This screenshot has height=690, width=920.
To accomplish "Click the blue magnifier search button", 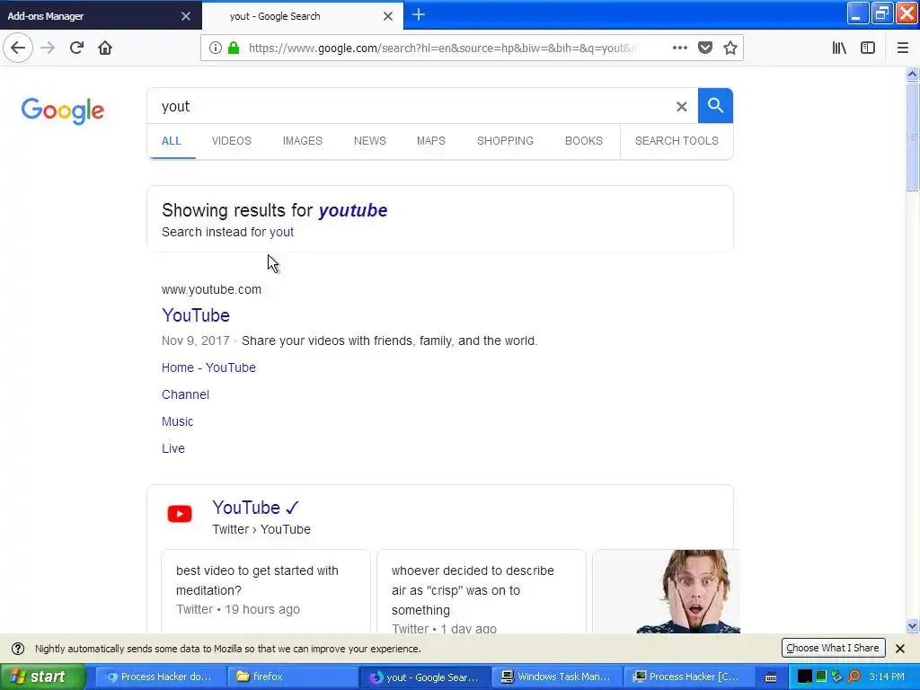I will pos(715,106).
